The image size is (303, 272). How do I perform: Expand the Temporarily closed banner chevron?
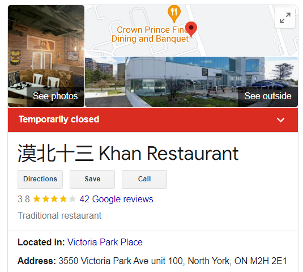coord(280,120)
